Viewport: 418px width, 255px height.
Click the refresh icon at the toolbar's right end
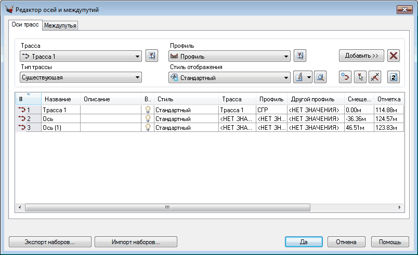click(x=394, y=77)
